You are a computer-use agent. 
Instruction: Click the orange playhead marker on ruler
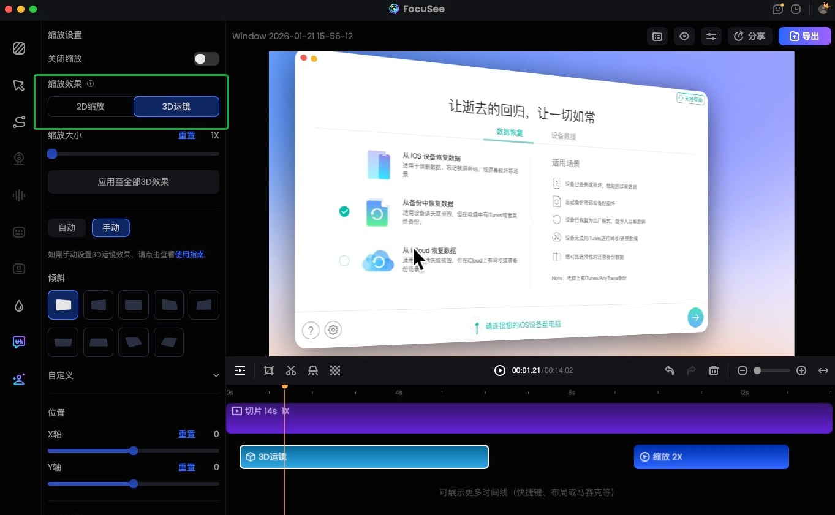(284, 386)
